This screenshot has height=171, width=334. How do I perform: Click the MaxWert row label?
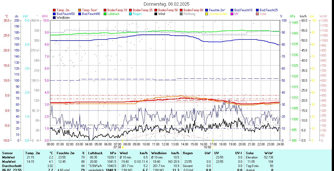click(9, 162)
